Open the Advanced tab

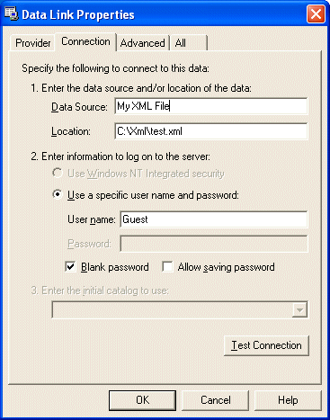(x=143, y=43)
